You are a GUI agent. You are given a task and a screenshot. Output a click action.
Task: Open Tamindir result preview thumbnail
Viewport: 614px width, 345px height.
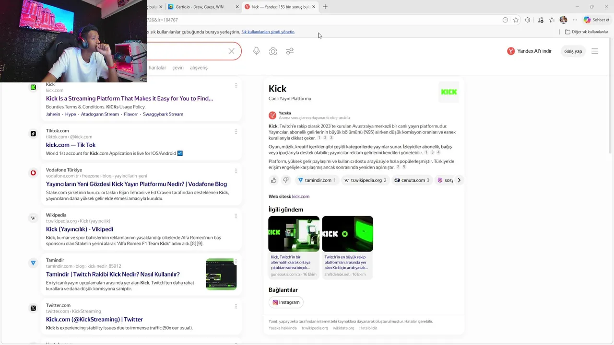tap(221, 274)
